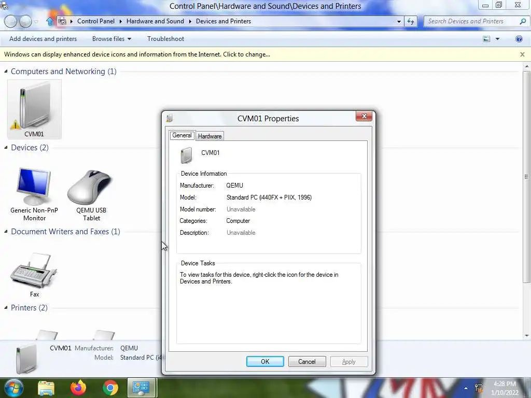Image resolution: width=531 pixels, height=398 pixels.
Task: Click the Forward navigation arrow button
Action: (x=25, y=21)
